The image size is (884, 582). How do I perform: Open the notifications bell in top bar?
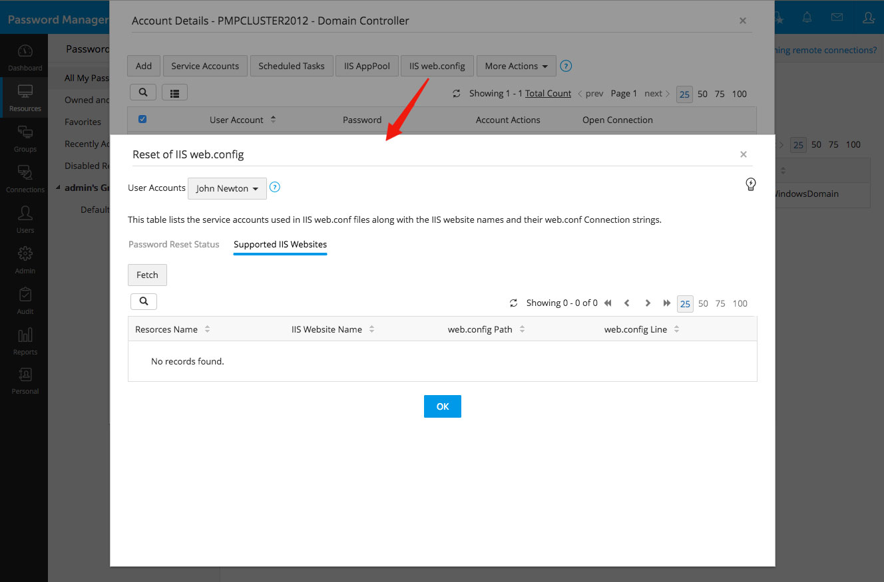coord(807,18)
